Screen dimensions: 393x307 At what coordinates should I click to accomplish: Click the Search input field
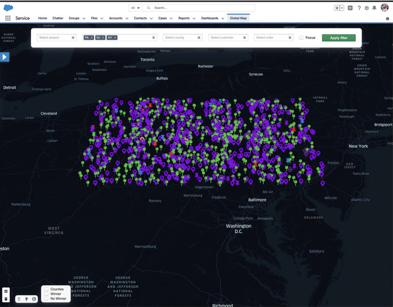(201, 8)
